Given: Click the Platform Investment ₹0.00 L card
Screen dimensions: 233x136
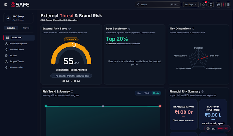Looking at the screenshot, I should click(x=213, y=115).
